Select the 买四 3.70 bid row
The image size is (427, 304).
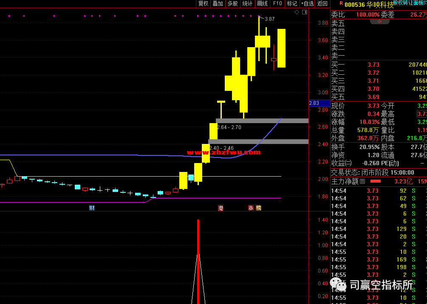[379, 89]
